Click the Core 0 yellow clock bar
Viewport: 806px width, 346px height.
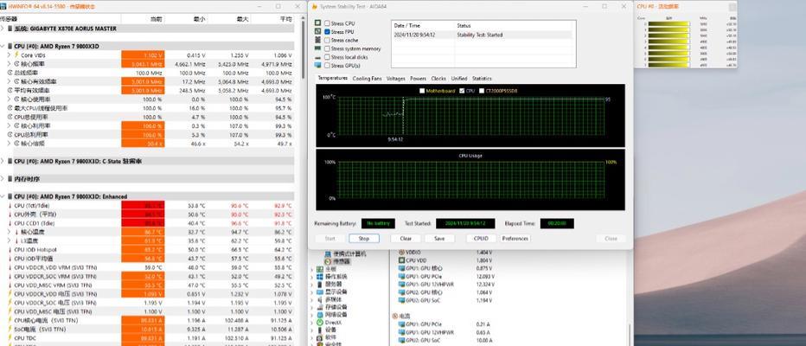tap(668, 23)
